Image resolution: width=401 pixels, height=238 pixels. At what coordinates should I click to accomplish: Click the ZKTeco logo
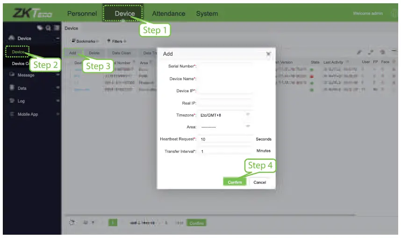(32, 13)
